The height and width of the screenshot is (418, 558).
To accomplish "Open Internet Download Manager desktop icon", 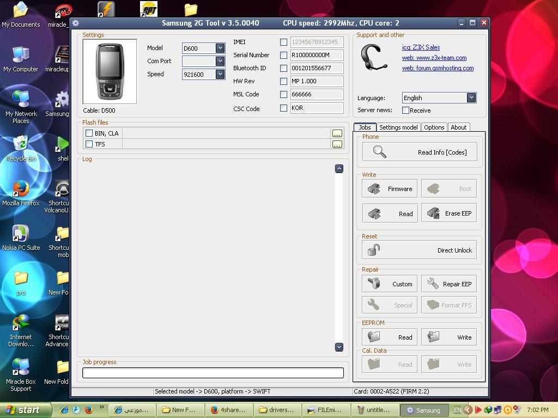I will [21, 330].
